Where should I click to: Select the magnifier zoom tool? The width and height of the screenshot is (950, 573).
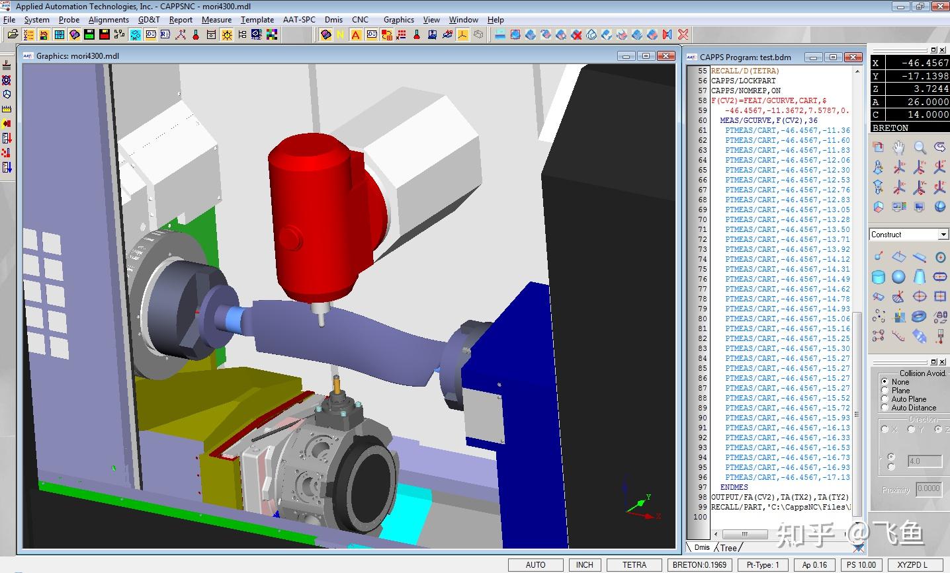coord(920,147)
